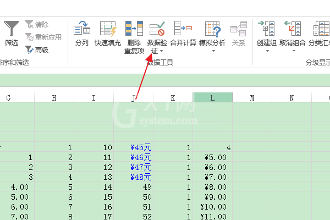Select cell containing ¥5.00
Screen dimensions: 330x220
point(212,157)
